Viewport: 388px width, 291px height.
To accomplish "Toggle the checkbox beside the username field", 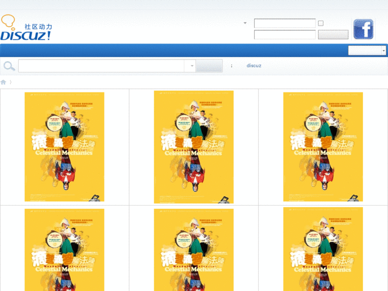I will tap(321, 23).
